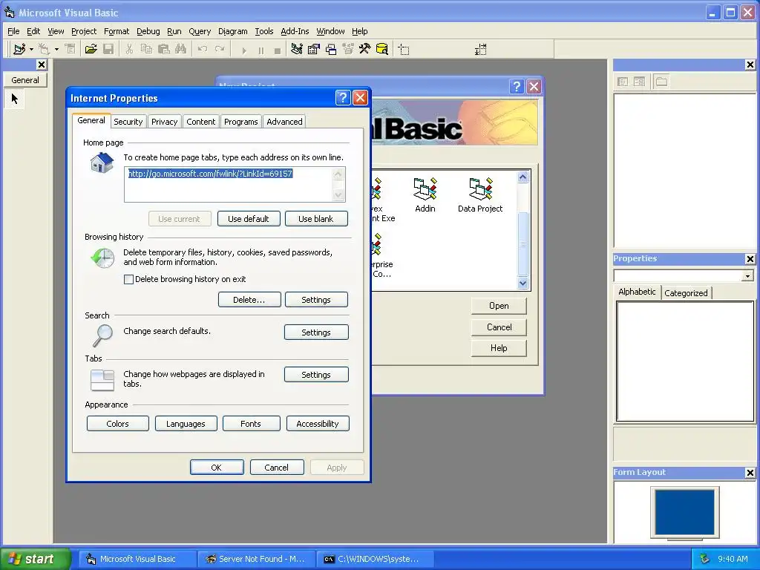Screen dimensions: 760x570
Task: Click the Accessibility button
Action: point(318,424)
